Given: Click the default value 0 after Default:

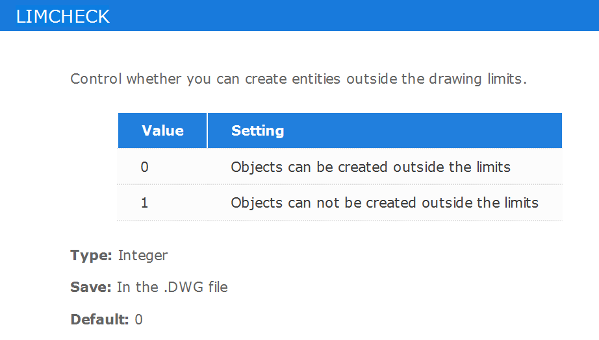Looking at the screenshot, I should point(138,319).
